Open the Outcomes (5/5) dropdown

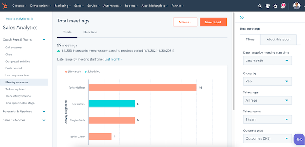click(267, 138)
